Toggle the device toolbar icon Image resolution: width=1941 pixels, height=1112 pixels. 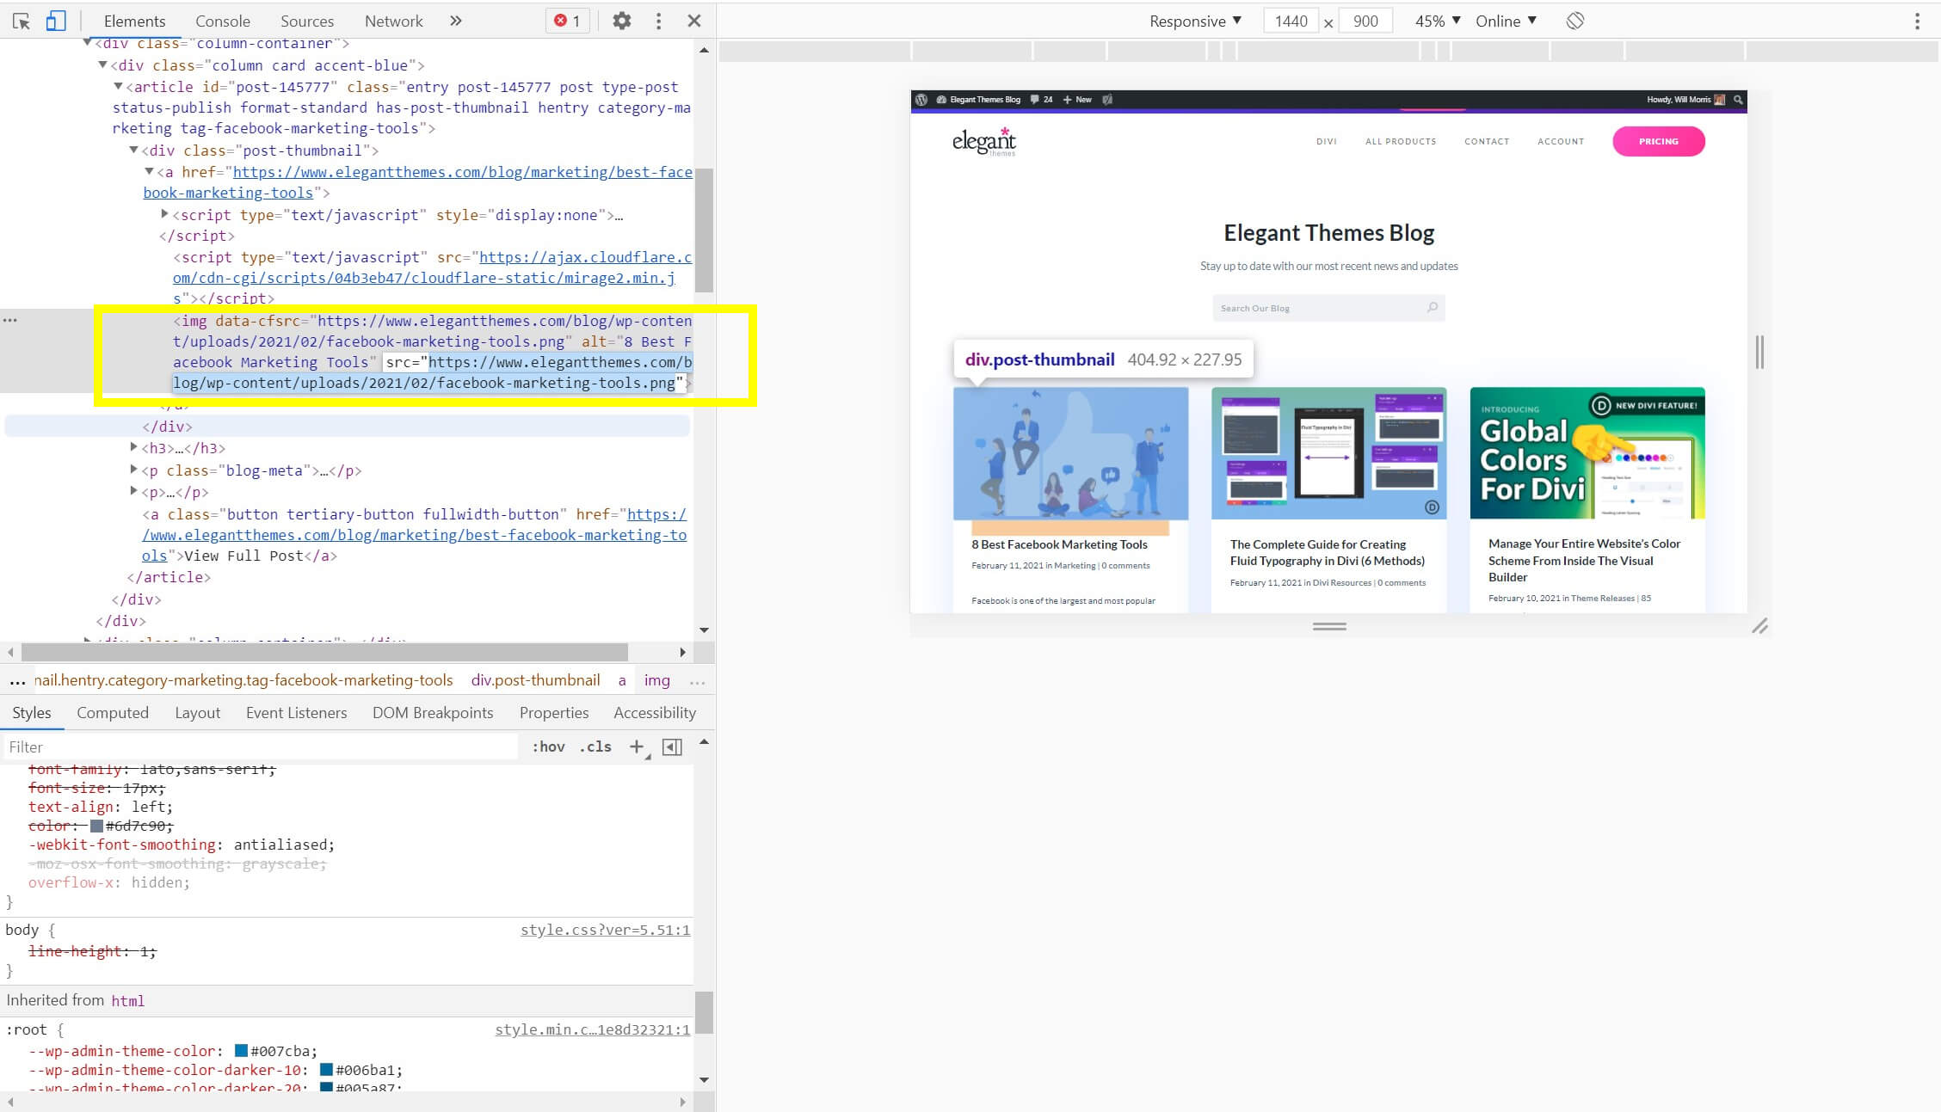point(58,21)
